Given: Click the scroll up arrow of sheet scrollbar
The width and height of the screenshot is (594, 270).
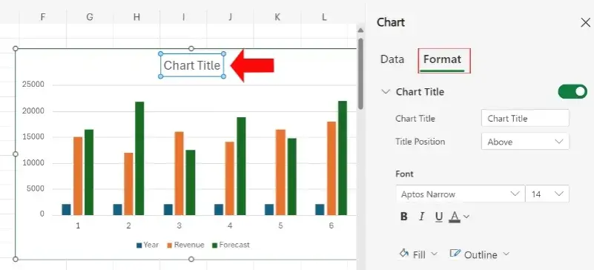Looking at the screenshot, I should click(x=360, y=30).
